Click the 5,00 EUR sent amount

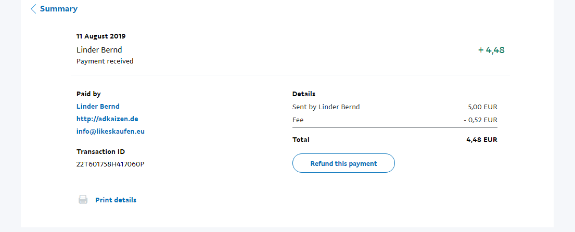482,107
